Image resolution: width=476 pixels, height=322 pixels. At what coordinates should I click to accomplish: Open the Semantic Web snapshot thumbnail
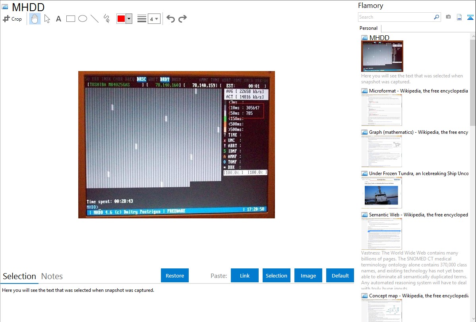[x=381, y=233]
